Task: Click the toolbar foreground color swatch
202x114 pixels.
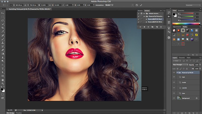Action: (2, 89)
